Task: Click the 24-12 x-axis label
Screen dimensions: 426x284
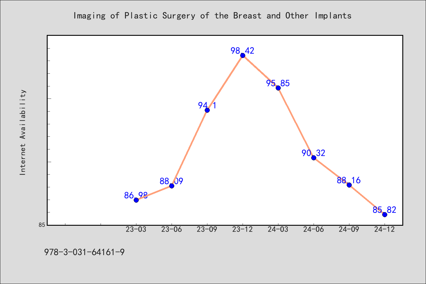Action: click(385, 230)
